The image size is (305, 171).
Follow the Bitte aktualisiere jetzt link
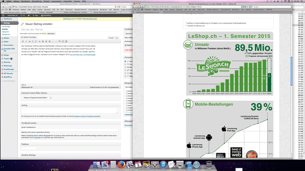pyautogui.click(x=90, y=19)
